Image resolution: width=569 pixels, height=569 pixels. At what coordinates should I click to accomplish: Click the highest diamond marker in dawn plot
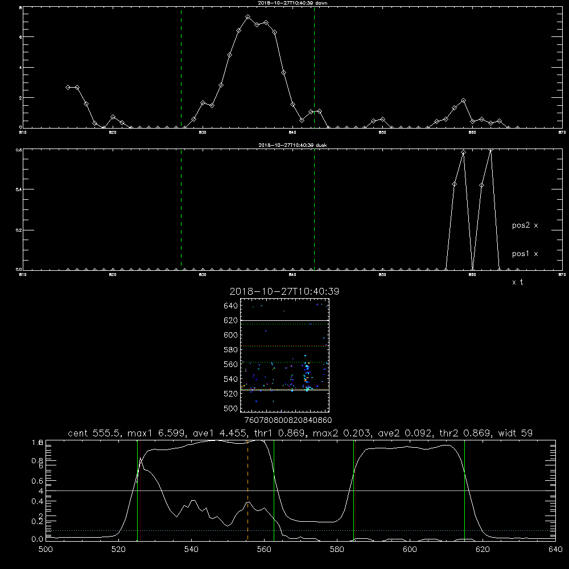[x=248, y=17]
